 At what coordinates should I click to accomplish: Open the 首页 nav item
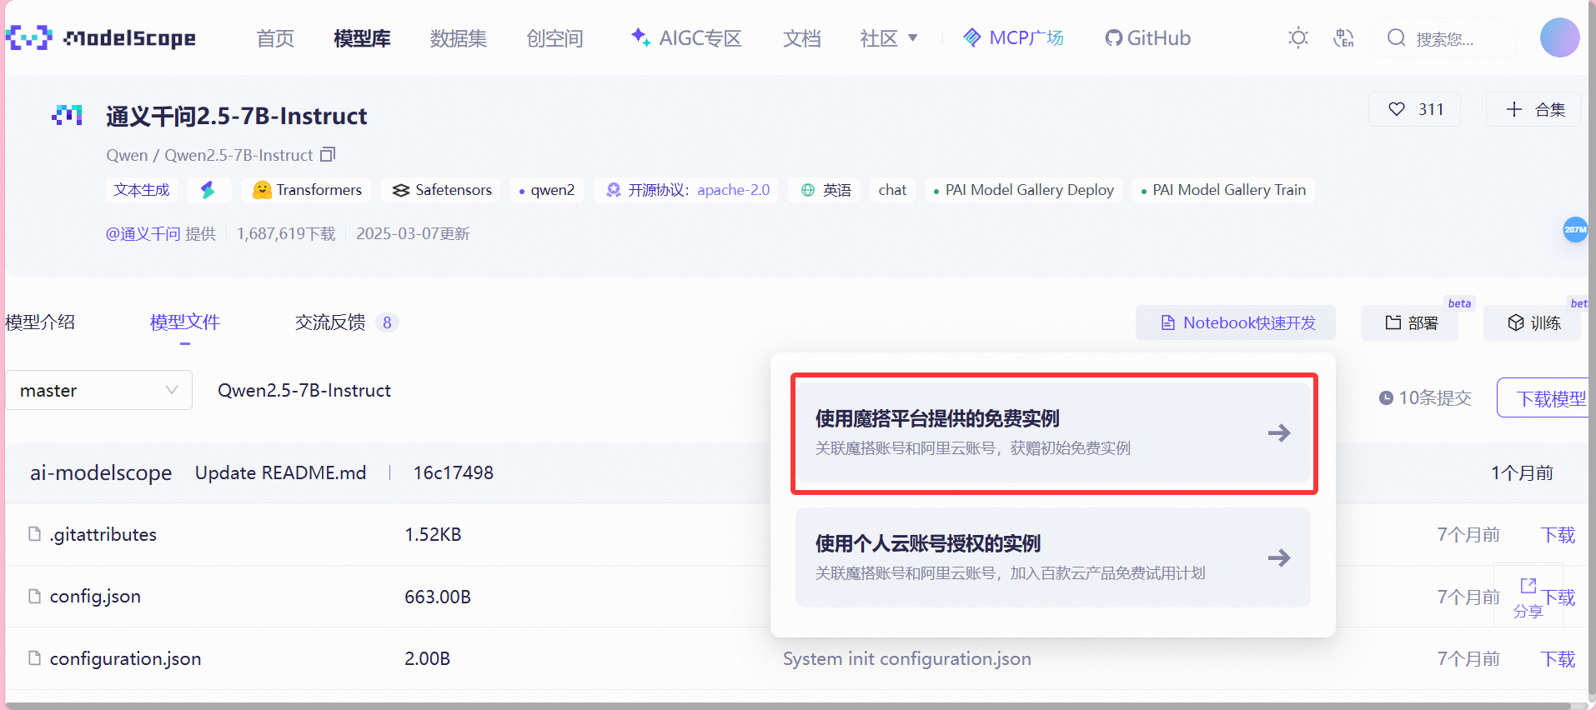[275, 38]
